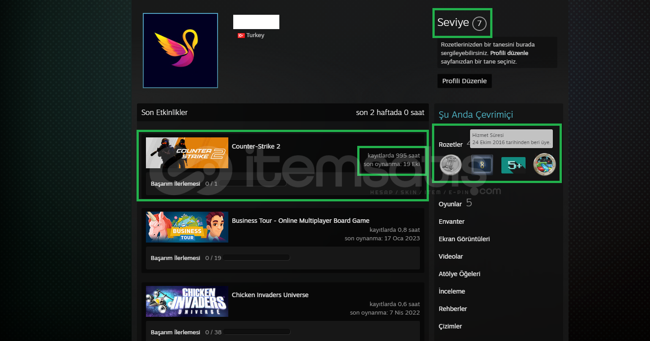Click '24 Ekim 2016 tarihinden beri üye.' tooltip text
650x341 pixels.
click(x=511, y=142)
